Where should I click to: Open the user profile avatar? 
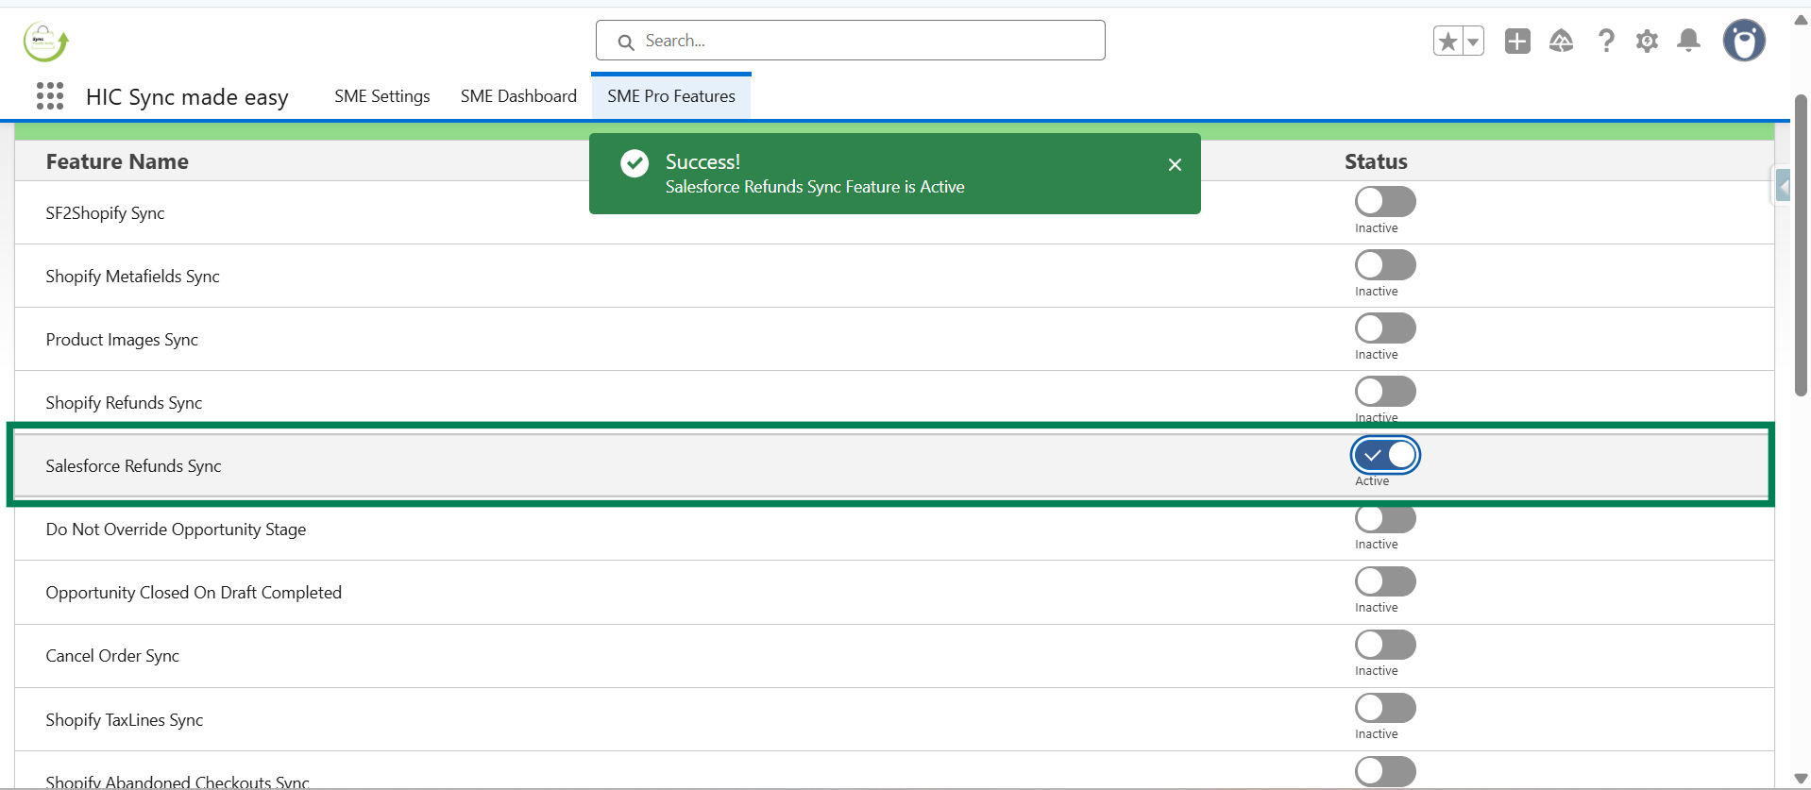coord(1744,41)
